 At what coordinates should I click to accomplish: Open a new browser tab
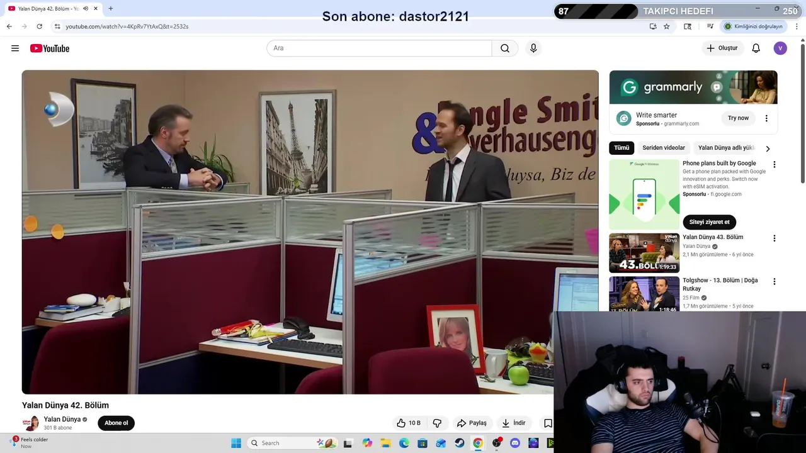point(111,8)
